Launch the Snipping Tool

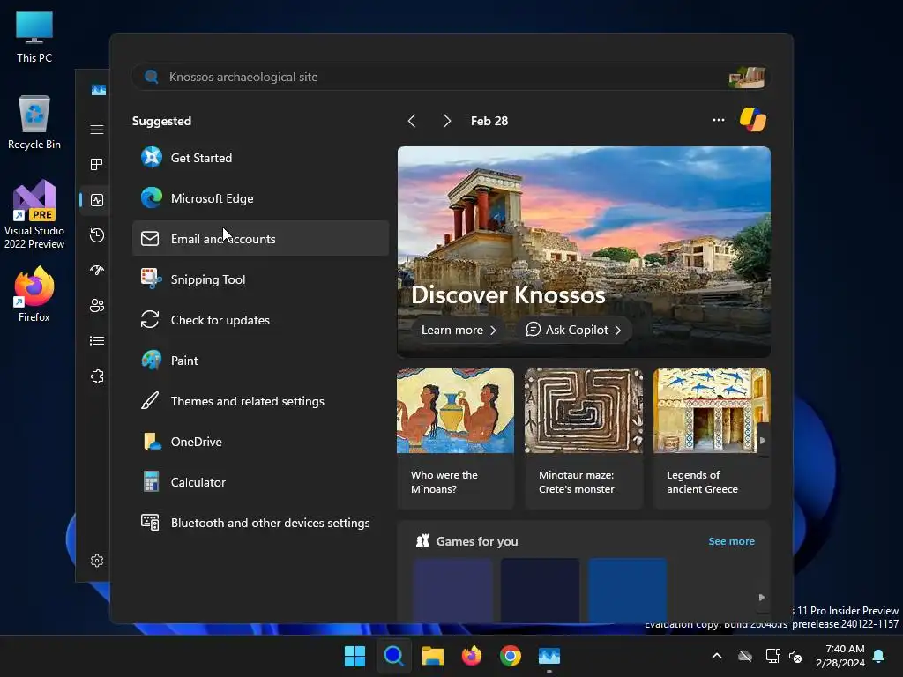tap(260, 279)
